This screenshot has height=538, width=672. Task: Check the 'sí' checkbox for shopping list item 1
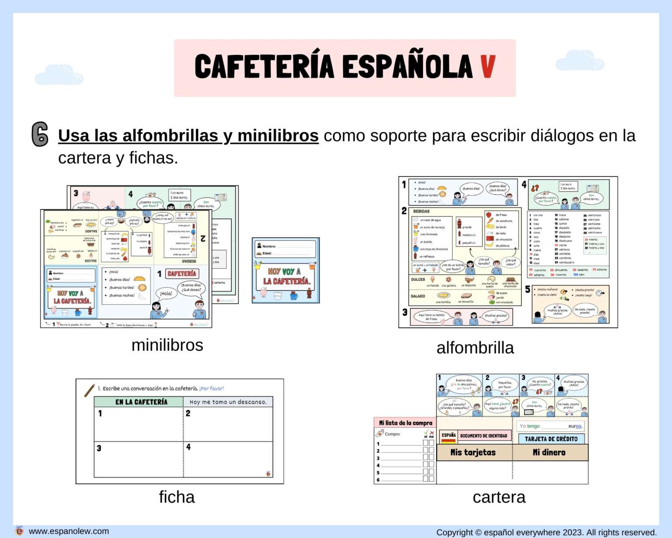[425, 442]
